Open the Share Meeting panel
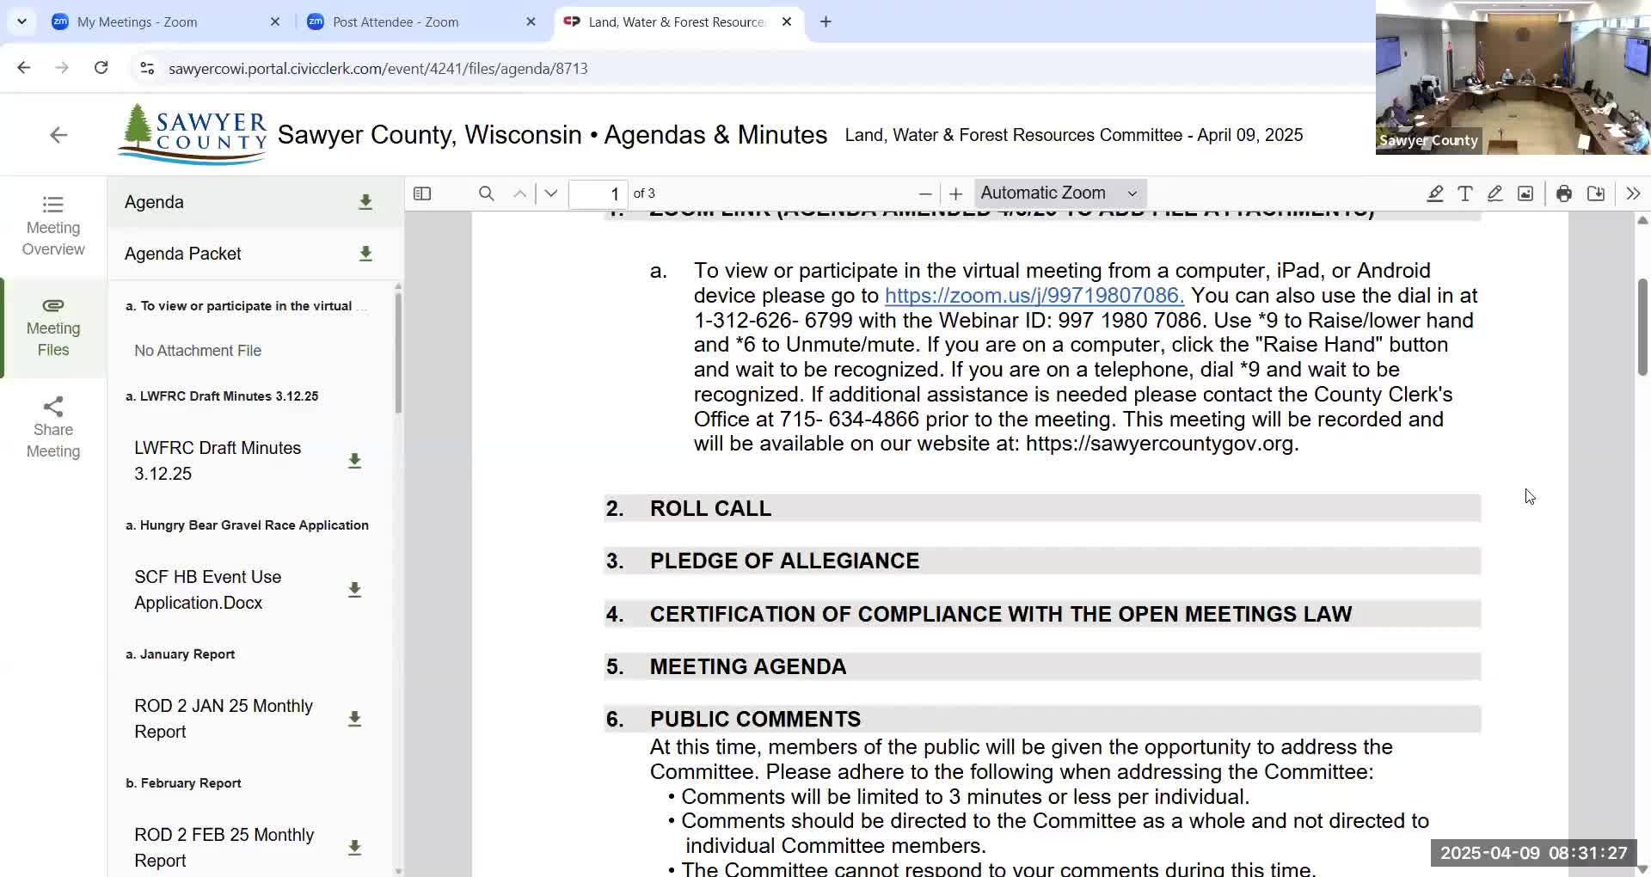Viewport: 1651px width, 877px height. (52, 426)
